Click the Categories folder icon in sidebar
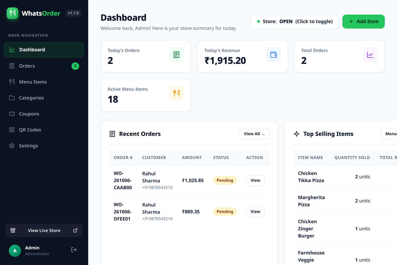The width and height of the screenshot is (397, 265). (12, 98)
